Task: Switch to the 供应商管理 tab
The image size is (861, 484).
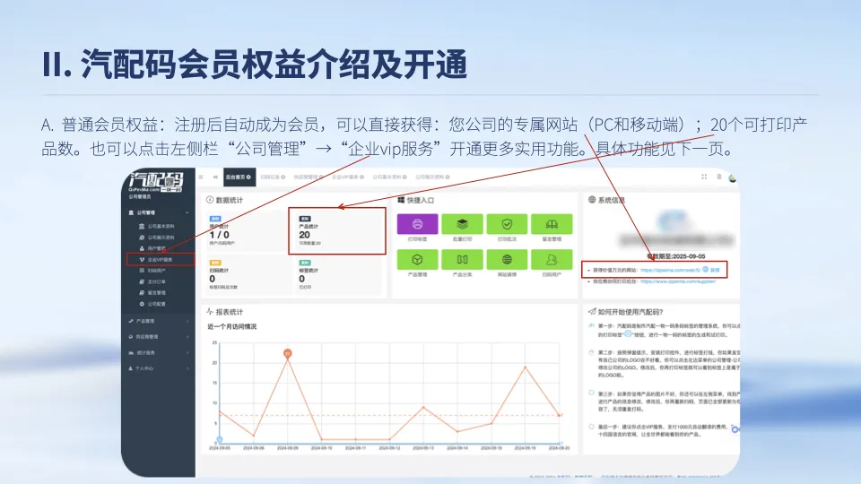Action: click(x=307, y=177)
